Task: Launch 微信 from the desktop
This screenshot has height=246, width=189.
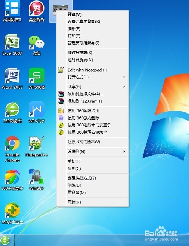Action: [37, 45]
